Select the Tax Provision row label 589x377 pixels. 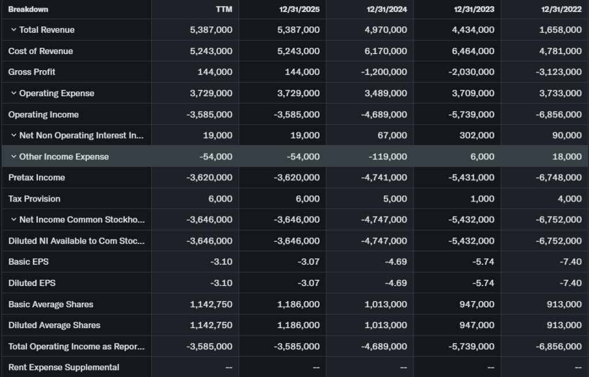(34, 199)
